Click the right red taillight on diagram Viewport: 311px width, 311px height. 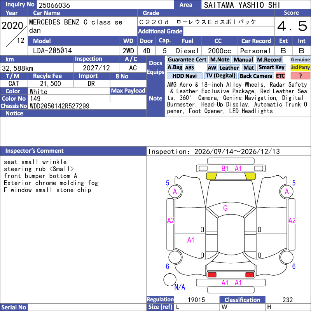point(250,275)
